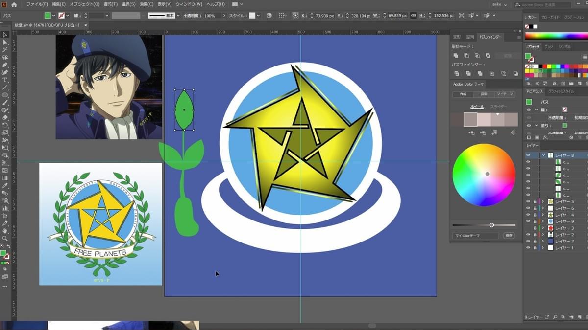
Task: Click the fx add effect icon in Appearance
Action: point(545,138)
